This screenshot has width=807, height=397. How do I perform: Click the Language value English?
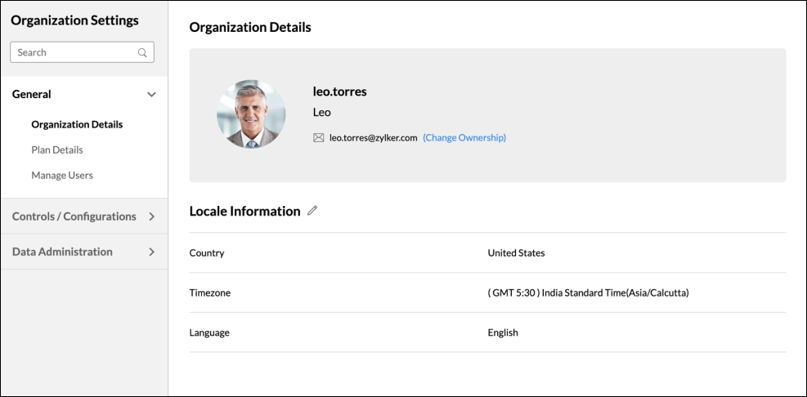pos(503,332)
